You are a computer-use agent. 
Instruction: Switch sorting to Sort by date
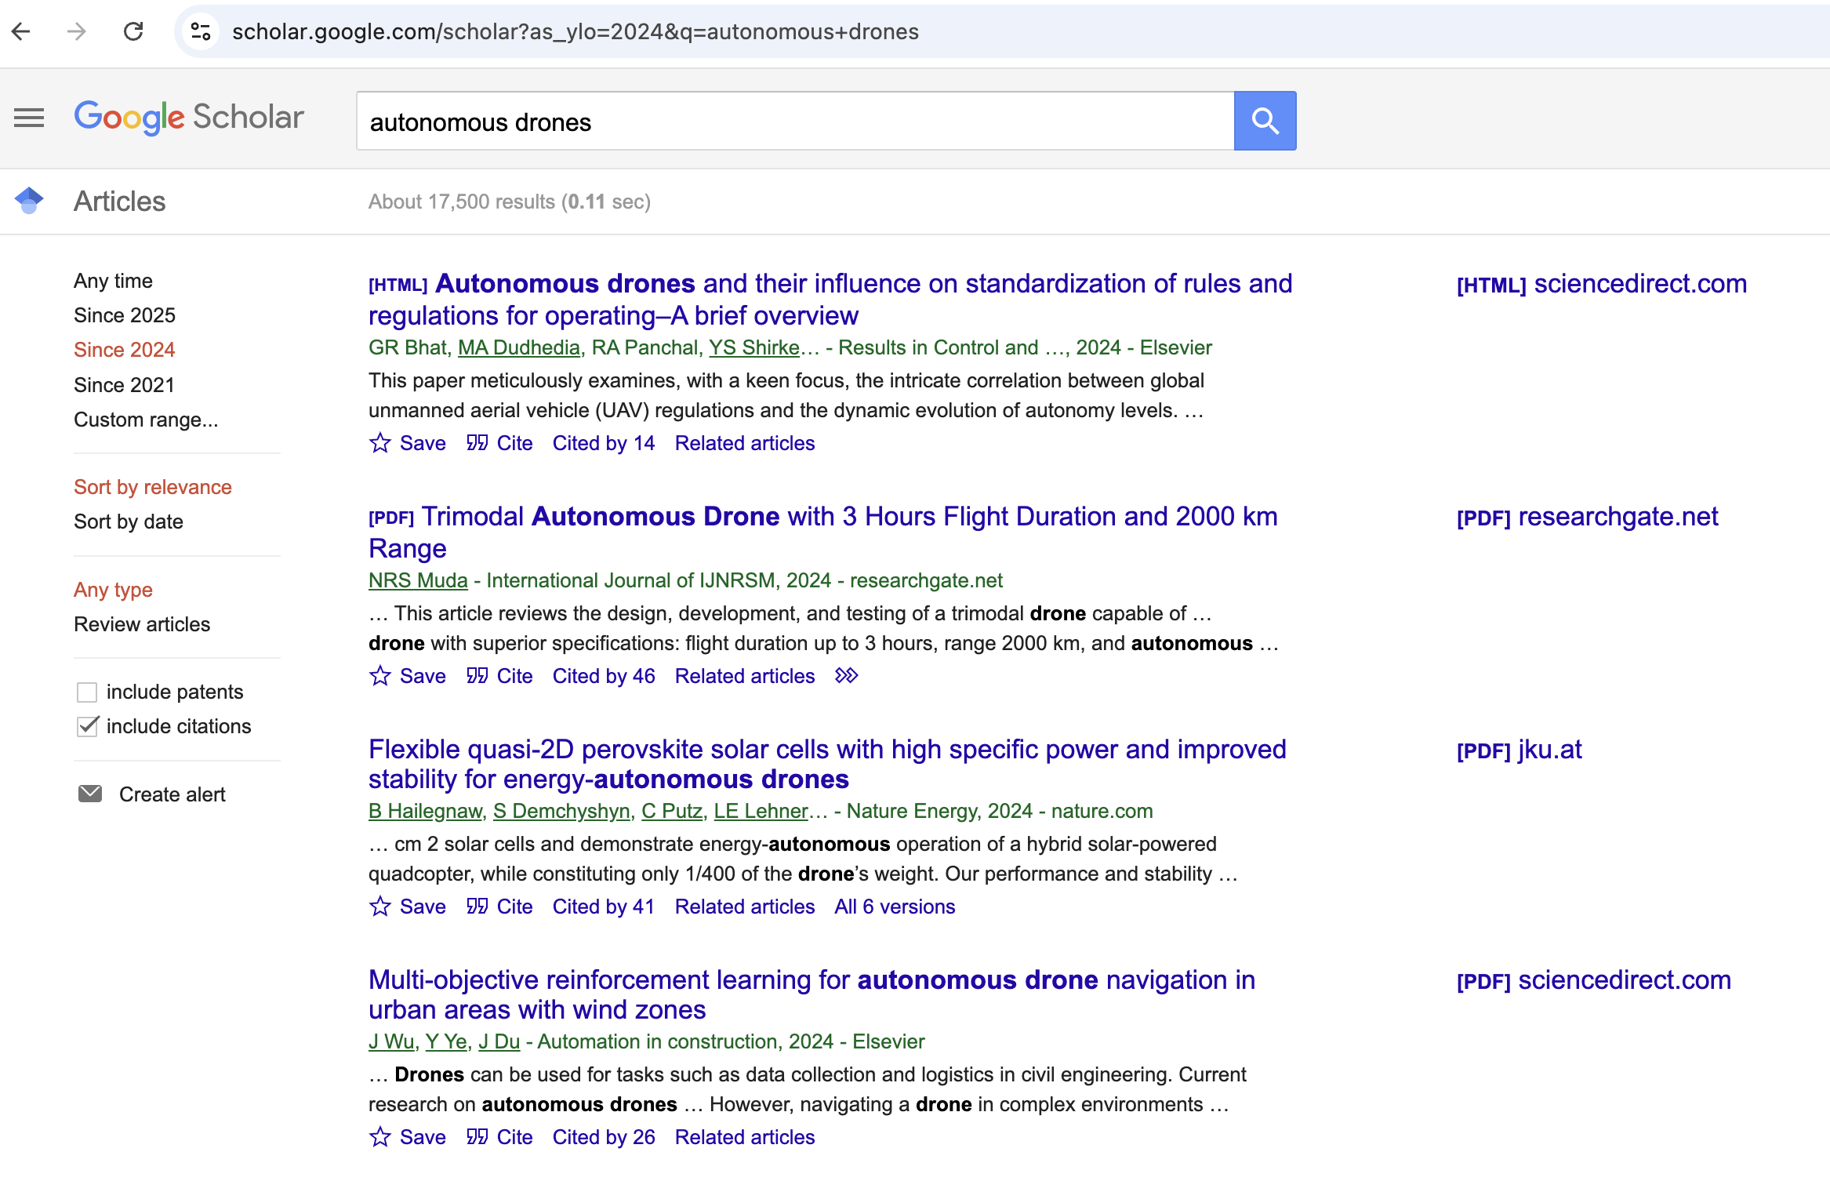(x=129, y=521)
